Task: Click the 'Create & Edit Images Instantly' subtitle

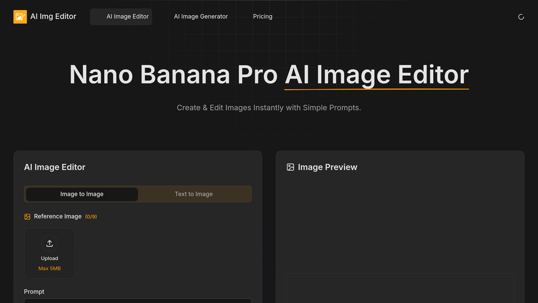Action: [x=268, y=108]
